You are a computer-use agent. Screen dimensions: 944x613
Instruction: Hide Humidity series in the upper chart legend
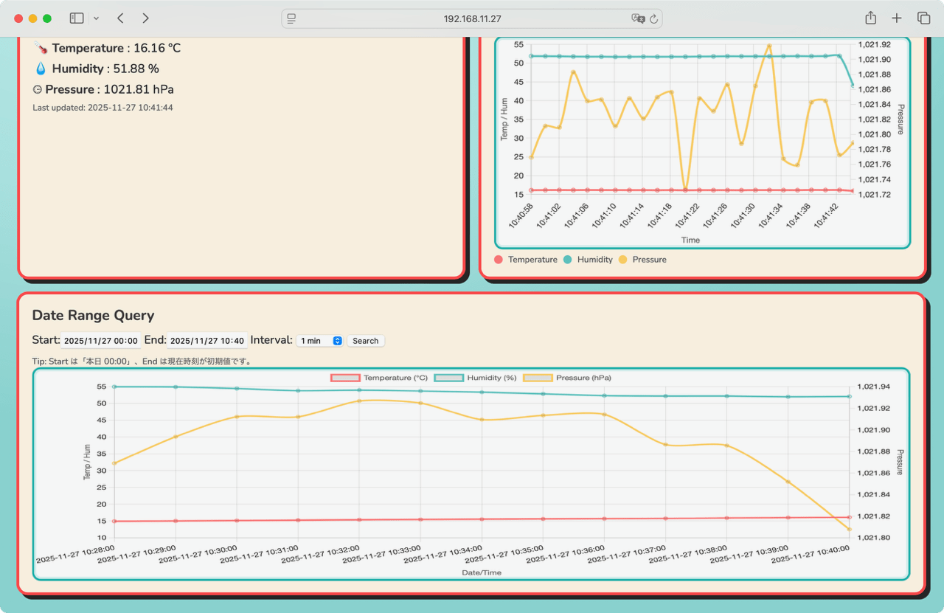588,260
